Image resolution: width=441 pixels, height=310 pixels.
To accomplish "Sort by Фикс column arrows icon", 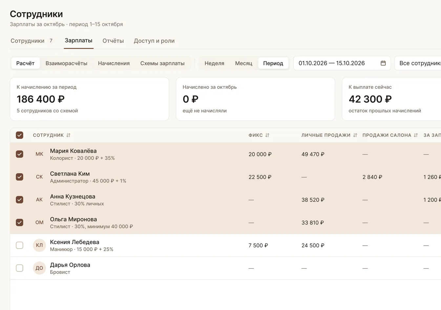I will pos(267,135).
